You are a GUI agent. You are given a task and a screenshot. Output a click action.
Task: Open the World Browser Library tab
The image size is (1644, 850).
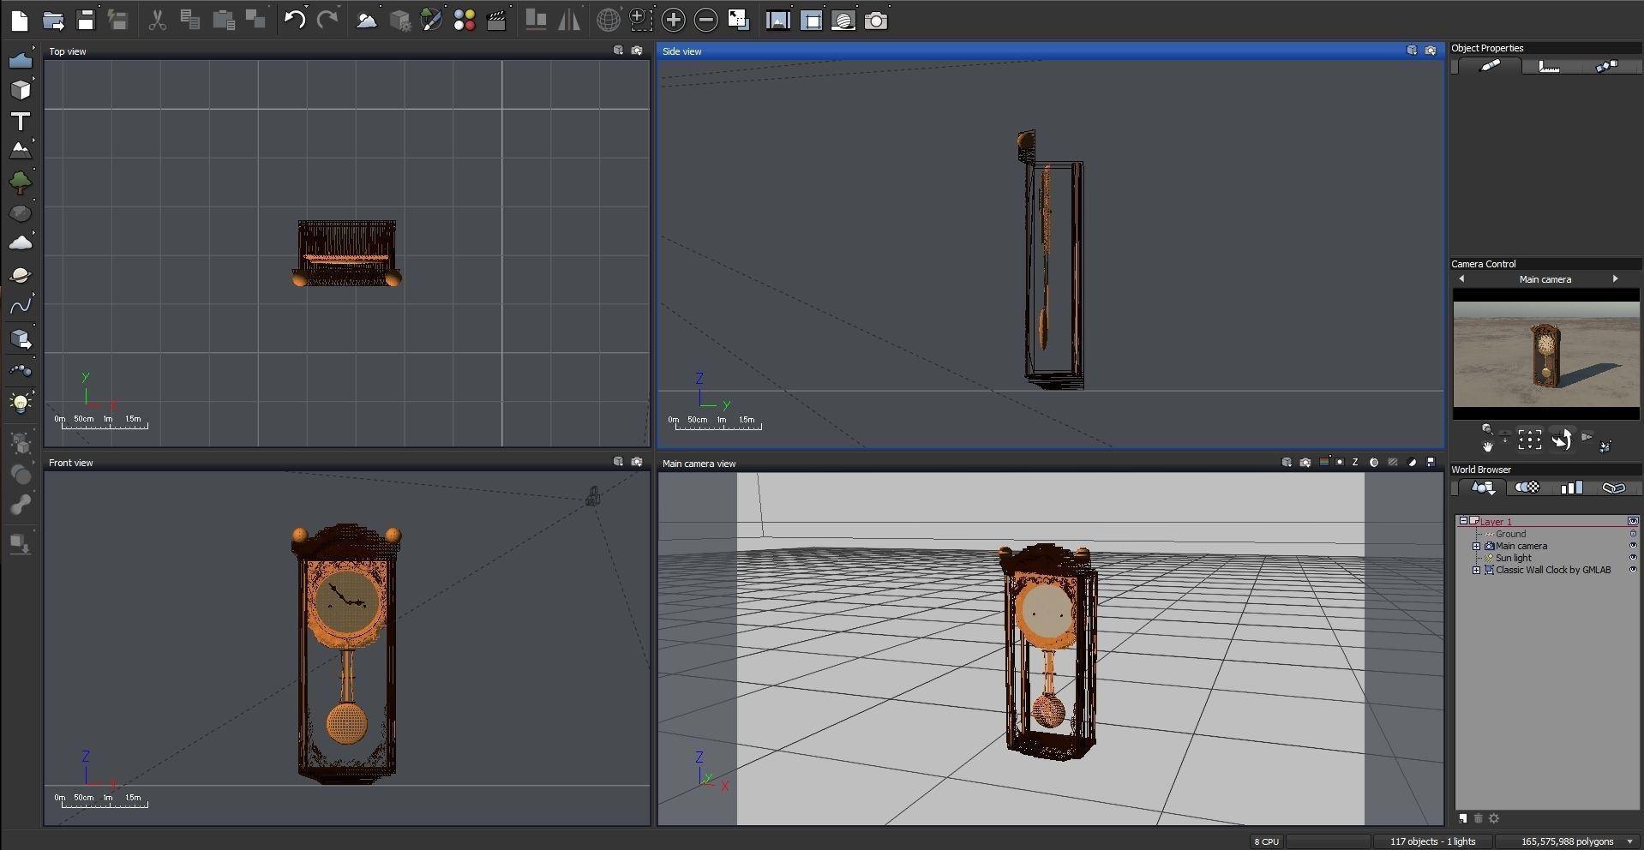tap(1571, 488)
